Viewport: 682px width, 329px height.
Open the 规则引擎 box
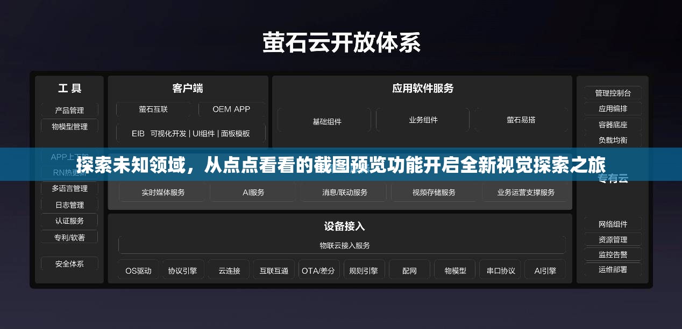[364, 270]
